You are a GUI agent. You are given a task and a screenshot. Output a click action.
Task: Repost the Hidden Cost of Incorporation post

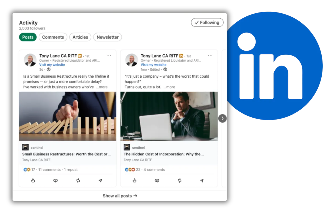(x=180, y=181)
